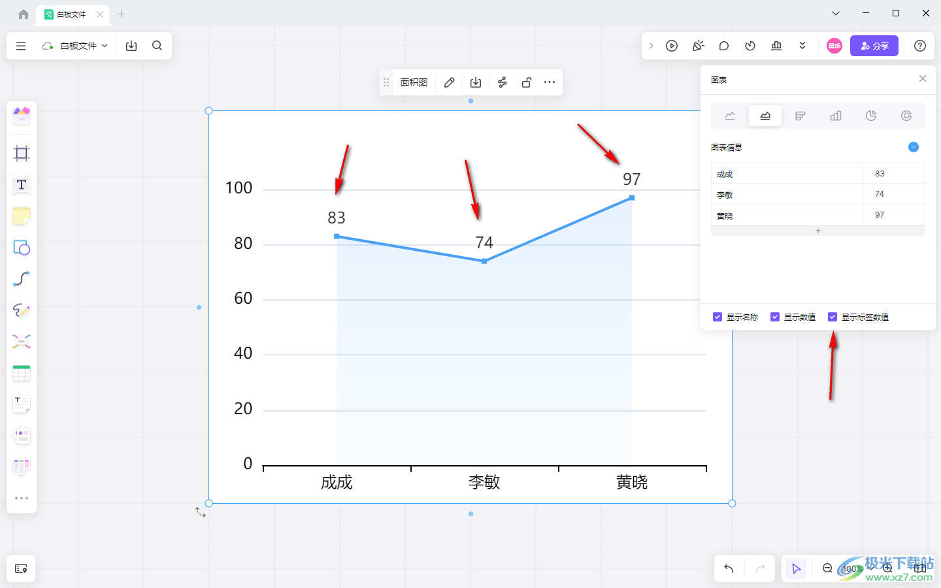Open more tools ellipsis in sidebar
941x588 pixels.
22,498
